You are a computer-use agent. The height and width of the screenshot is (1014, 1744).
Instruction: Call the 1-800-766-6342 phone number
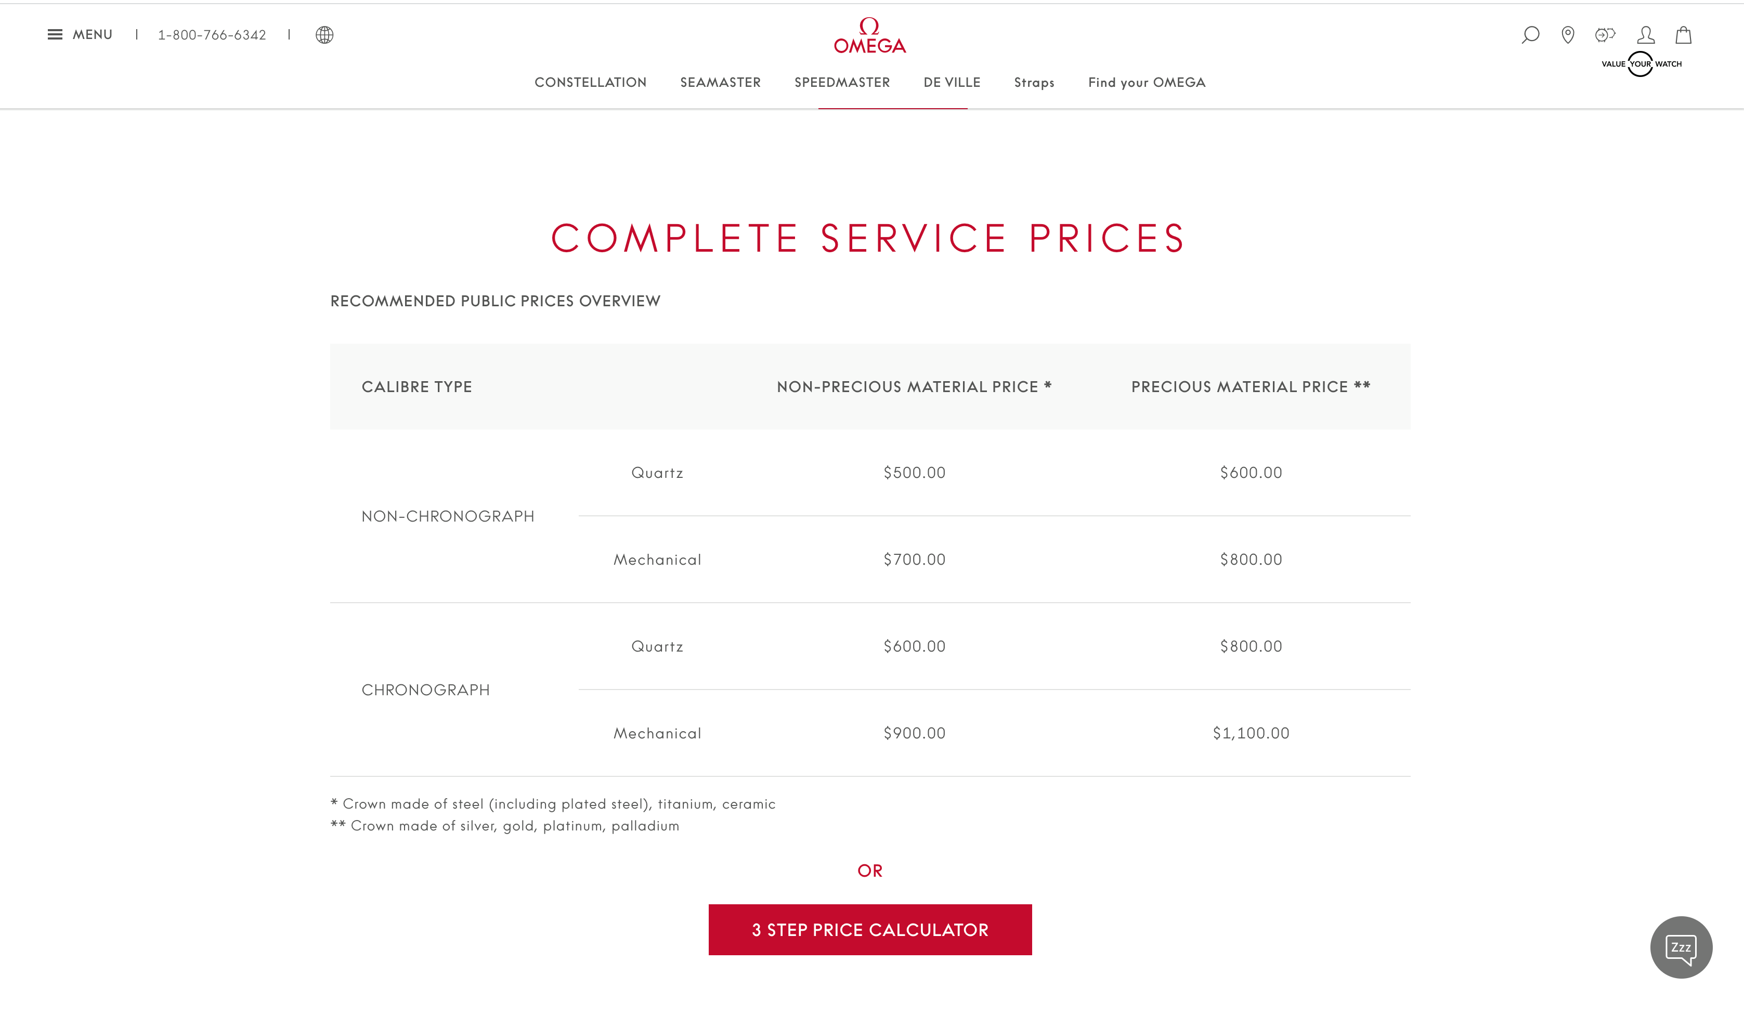pos(212,35)
